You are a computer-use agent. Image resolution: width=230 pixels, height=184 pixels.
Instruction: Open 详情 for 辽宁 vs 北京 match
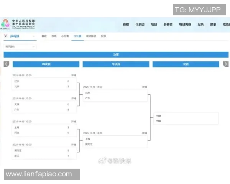(74, 75)
